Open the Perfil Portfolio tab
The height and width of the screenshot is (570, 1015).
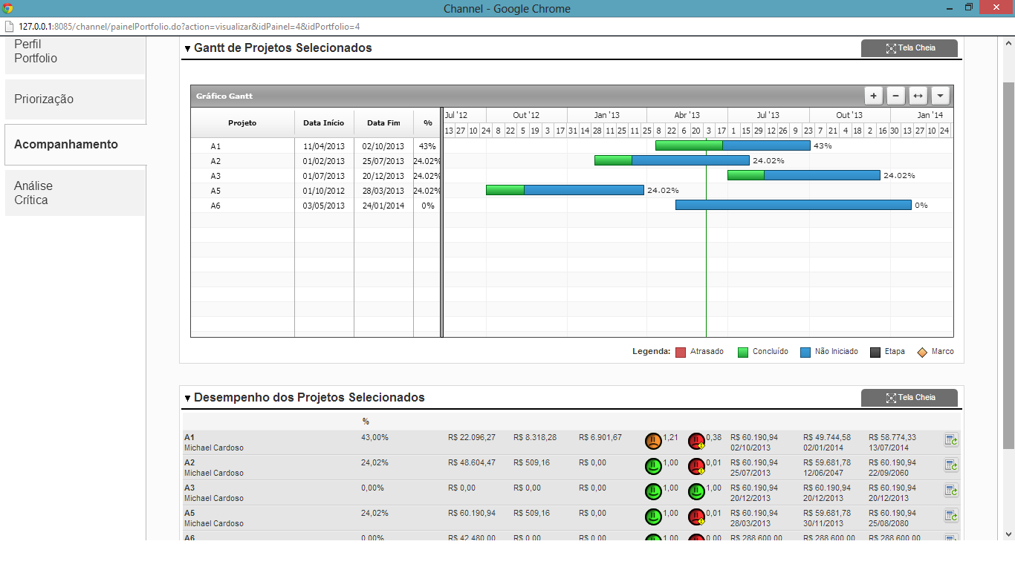pyautogui.click(x=75, y=54)
